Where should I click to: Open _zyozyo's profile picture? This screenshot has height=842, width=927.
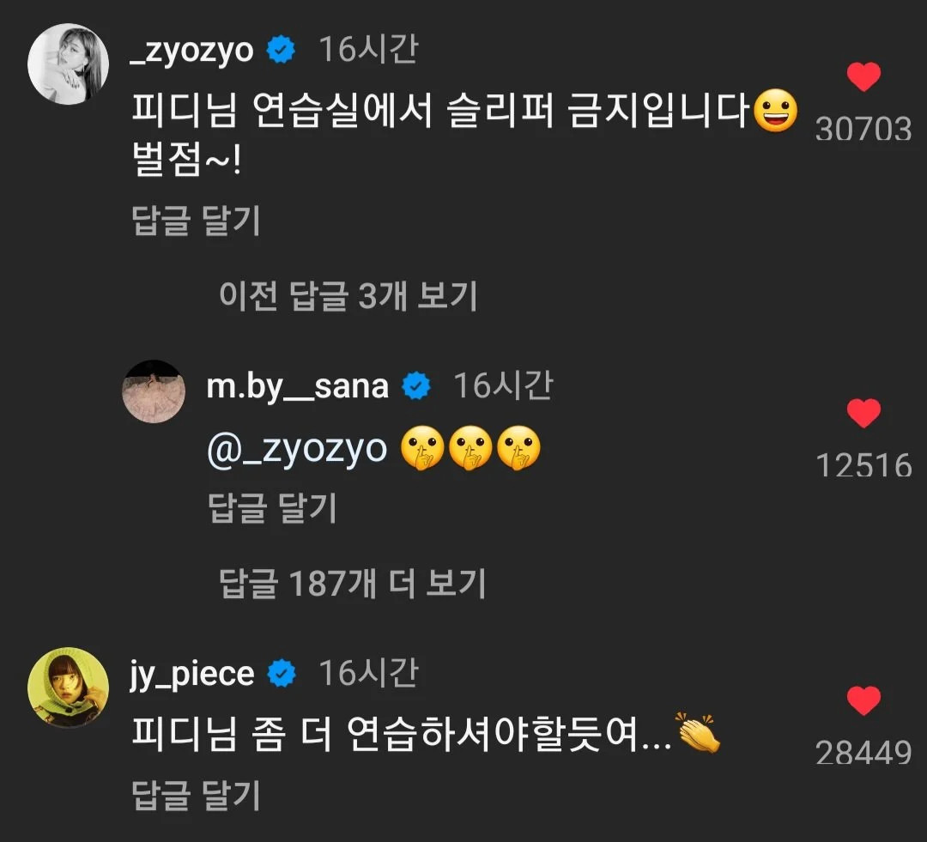click(x=68, y=64)
